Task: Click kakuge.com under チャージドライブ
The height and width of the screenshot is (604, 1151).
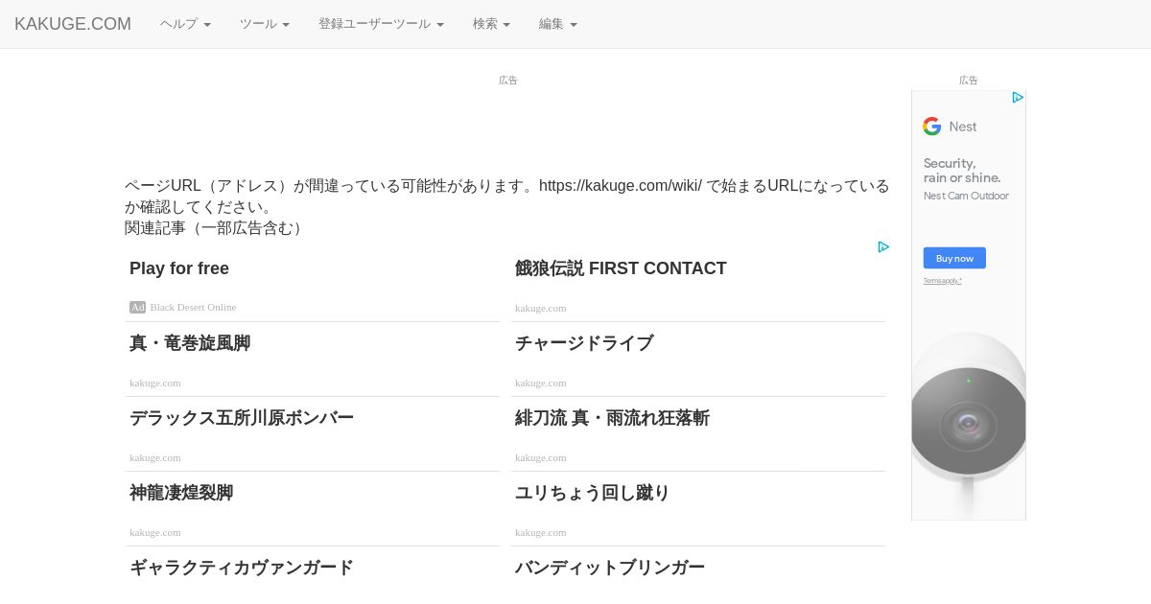Action: coord(541,383)
